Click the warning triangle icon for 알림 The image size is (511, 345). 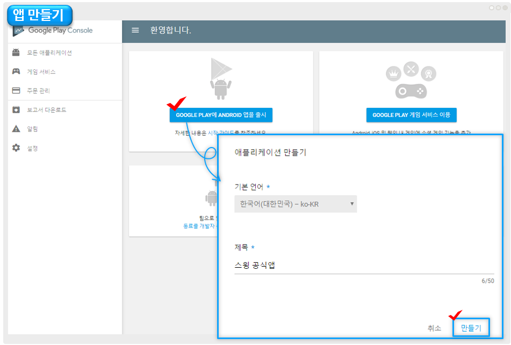[16, 129]
